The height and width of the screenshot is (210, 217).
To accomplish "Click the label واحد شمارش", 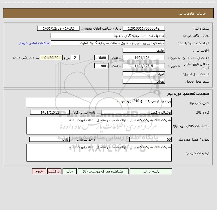I will click(x=85, y=140).
